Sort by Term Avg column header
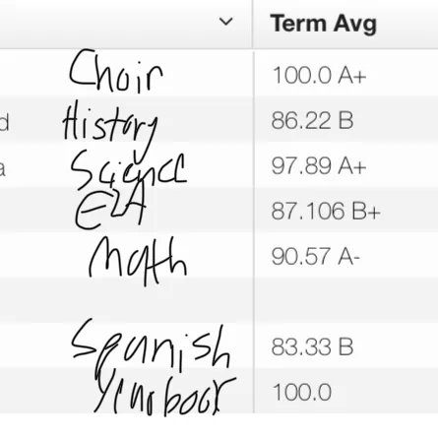The height and width of the screenshot is (439, 438). (323, 24)
